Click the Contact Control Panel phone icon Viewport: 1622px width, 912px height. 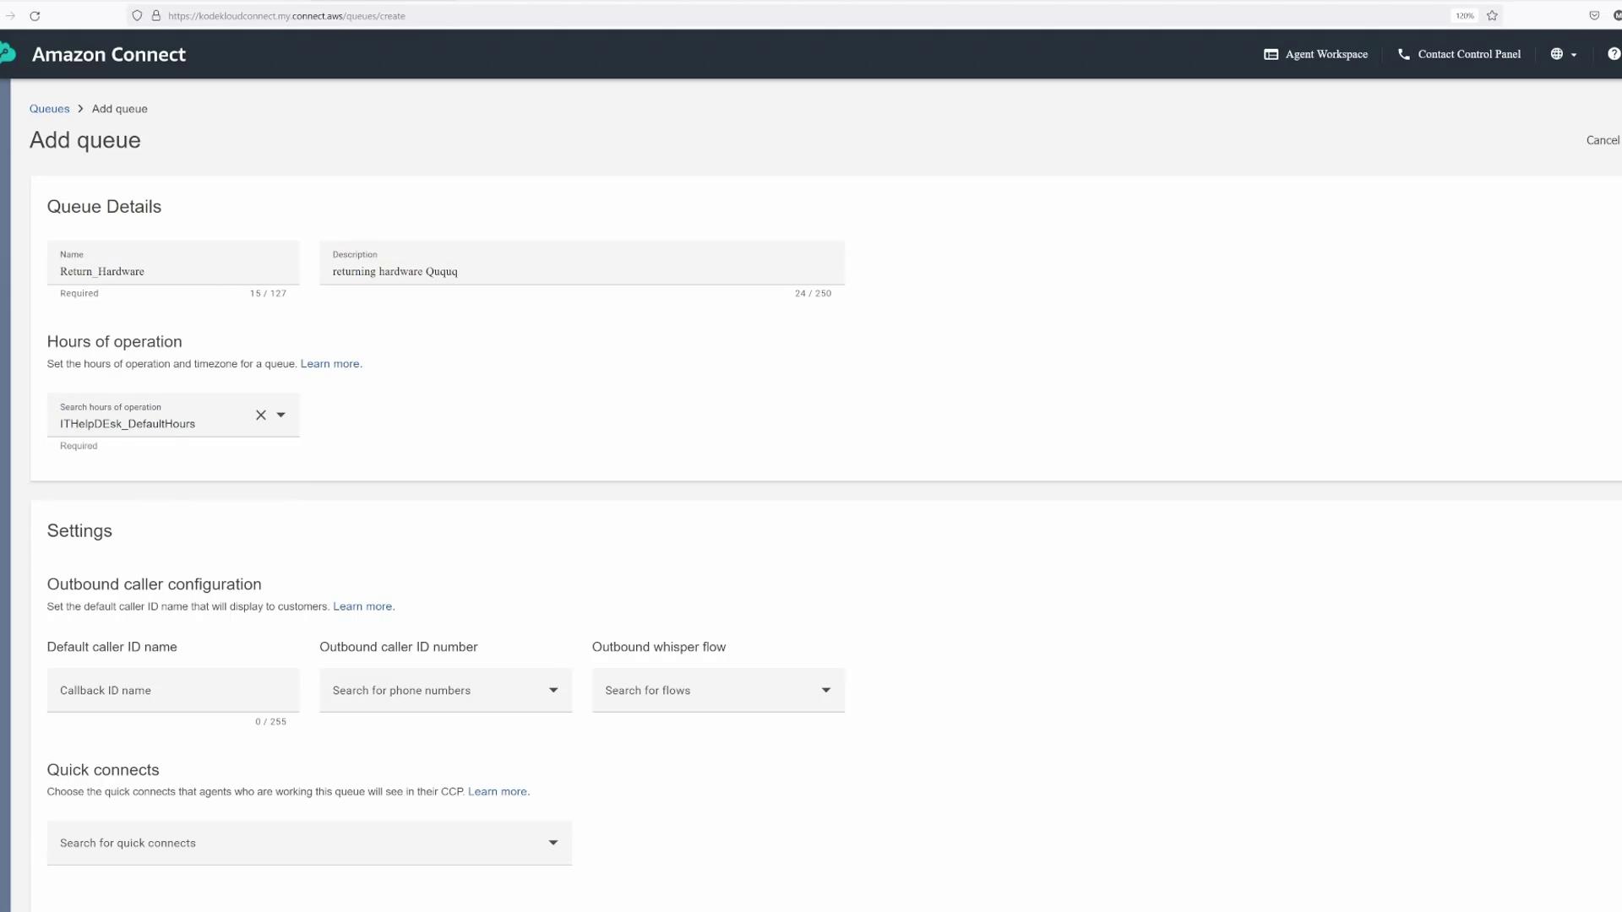1403,54
